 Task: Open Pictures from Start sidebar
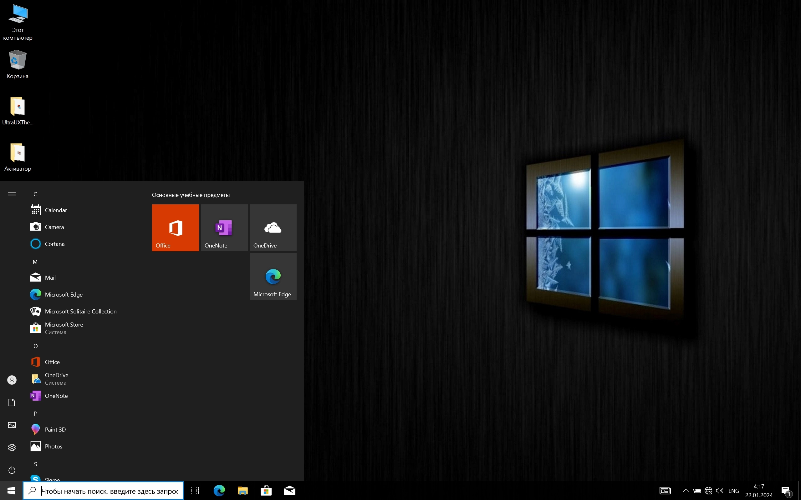tap(12, 425)
